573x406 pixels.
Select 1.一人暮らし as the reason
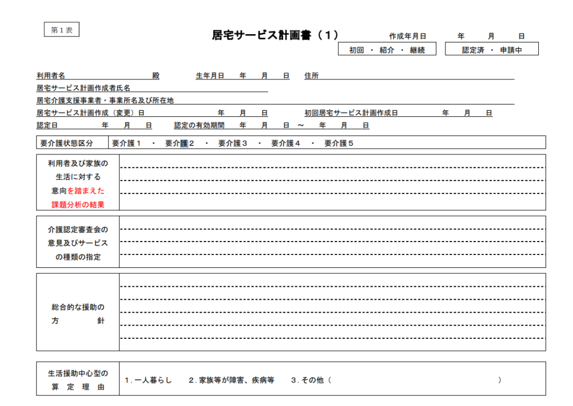(148, 380)
